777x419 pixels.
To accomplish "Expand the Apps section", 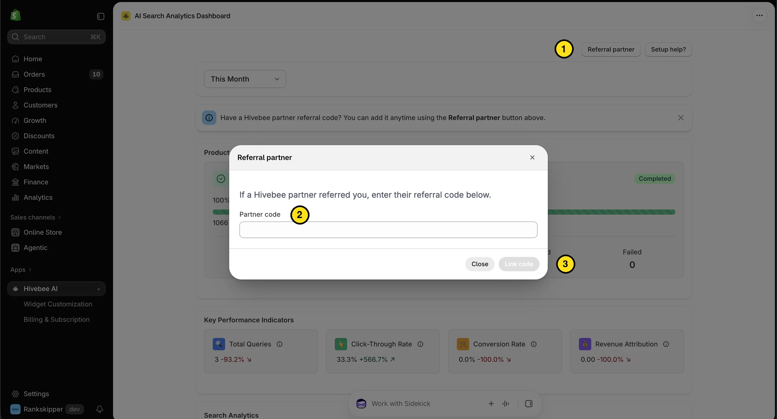I will [x=21, y=270].
